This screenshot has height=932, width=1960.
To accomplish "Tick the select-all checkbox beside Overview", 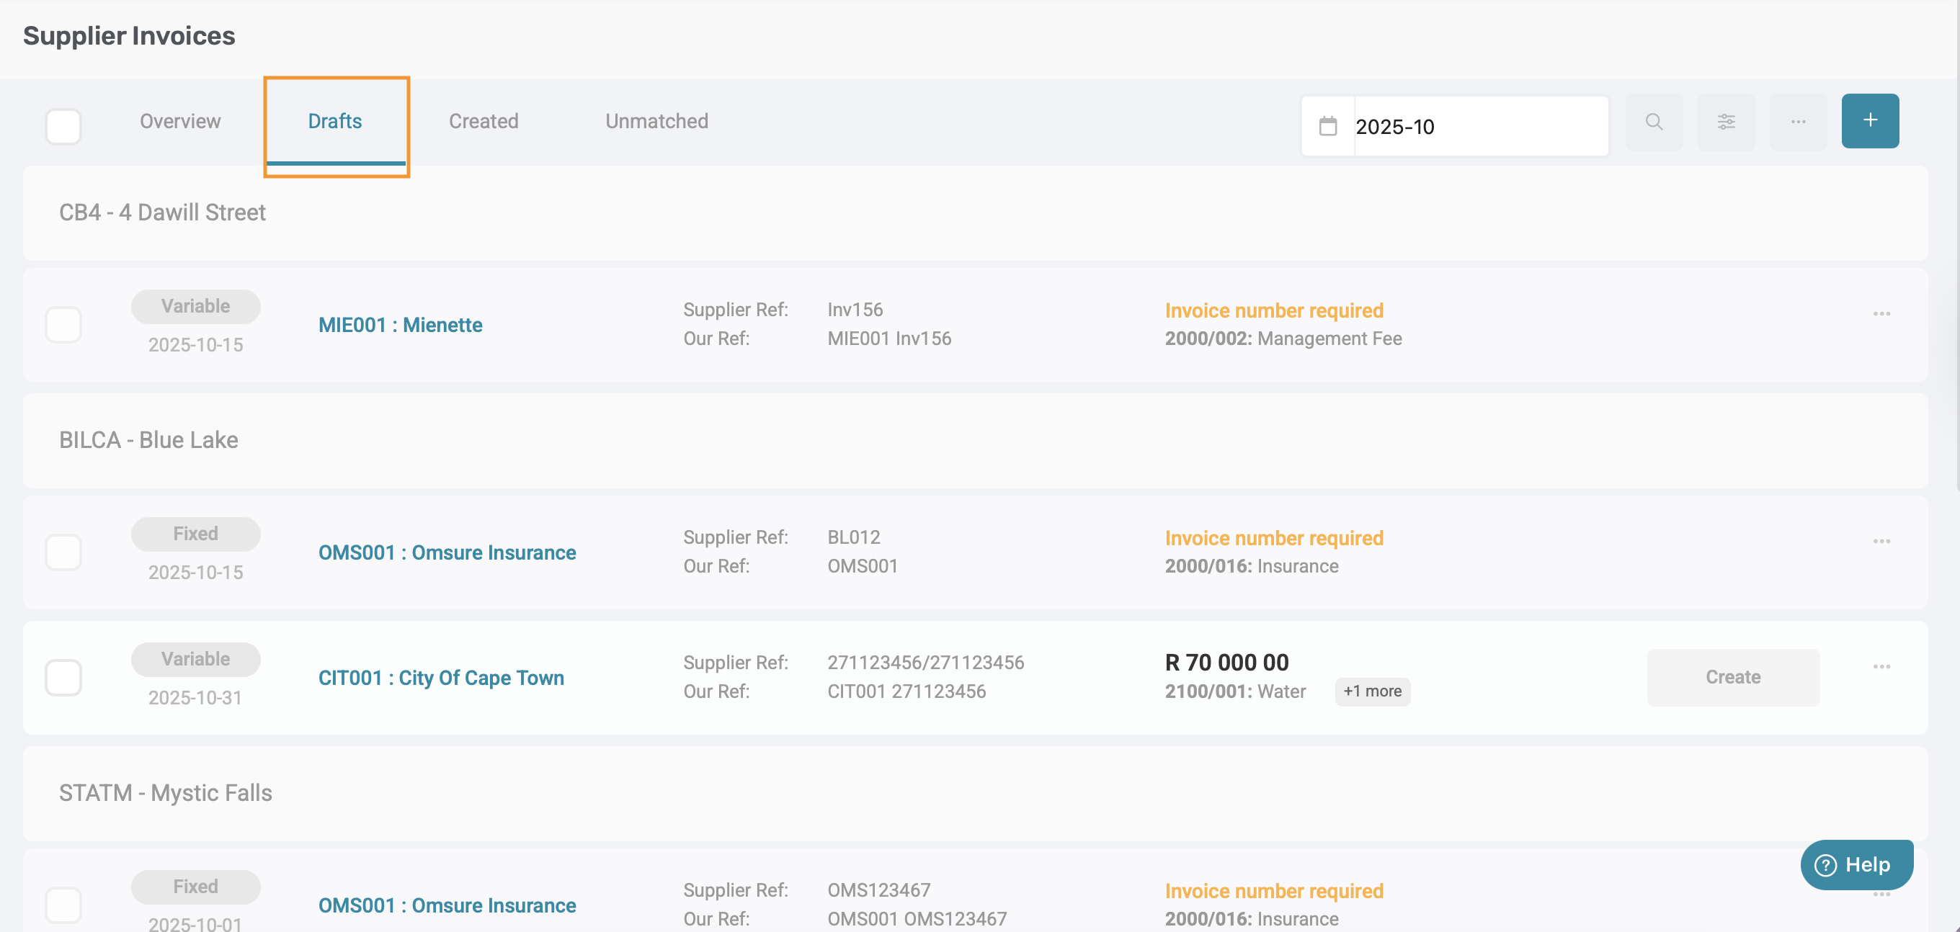I will pyautogui.click(x=63, y=126).
